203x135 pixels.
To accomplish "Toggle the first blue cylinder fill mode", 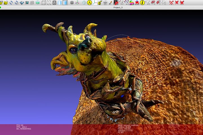I will (x=60, y=3).
